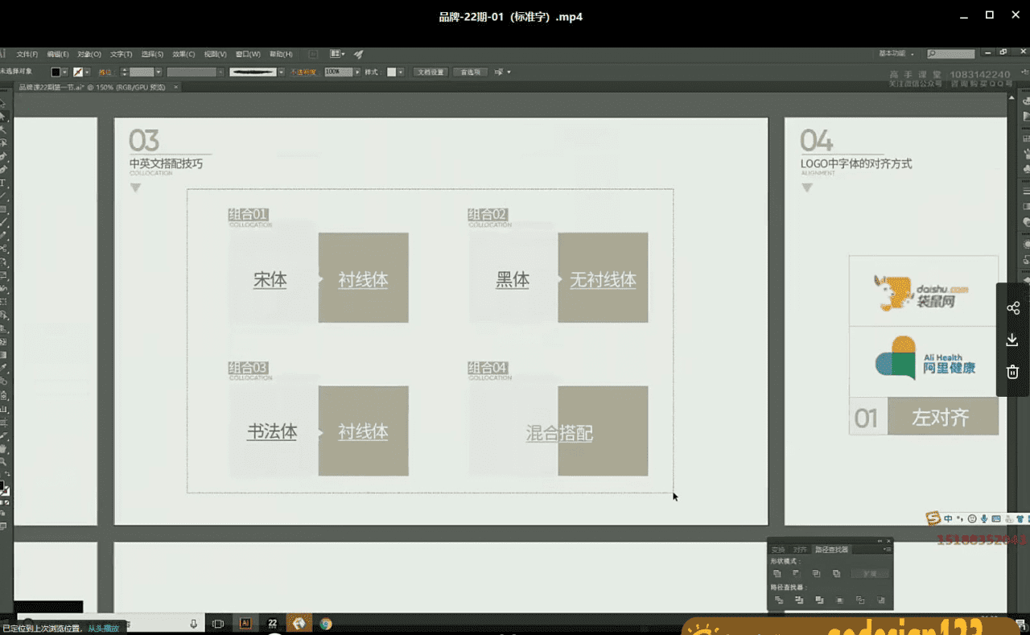Viewport: 1030px width, 635px height.
Task: Open 窗口(W) menu
Action: point(248,54)
